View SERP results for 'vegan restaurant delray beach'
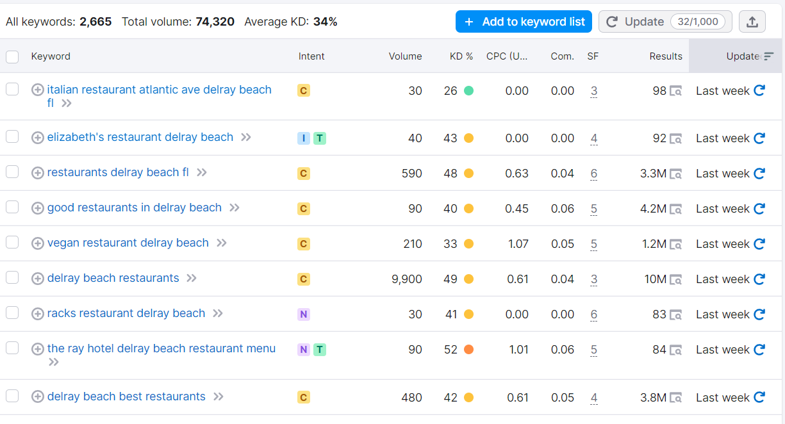The width and height of the screenshot is (785, 424). 675,244
